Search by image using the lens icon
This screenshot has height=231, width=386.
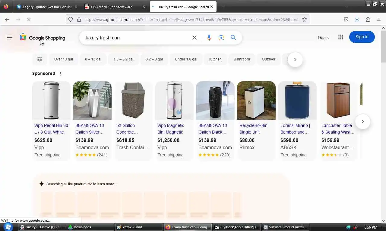point(221,38)
